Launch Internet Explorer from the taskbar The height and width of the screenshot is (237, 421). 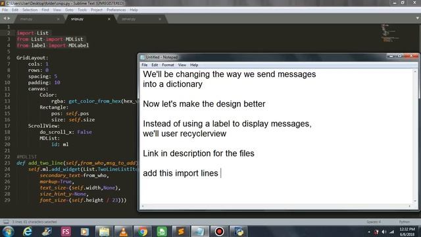pos(28,231)
